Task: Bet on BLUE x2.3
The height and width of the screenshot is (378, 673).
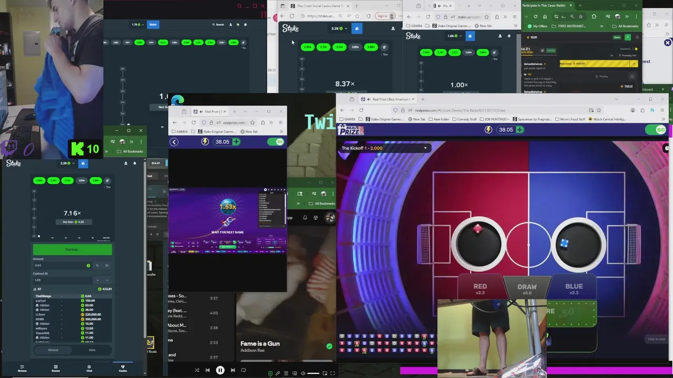Action: 574,289
